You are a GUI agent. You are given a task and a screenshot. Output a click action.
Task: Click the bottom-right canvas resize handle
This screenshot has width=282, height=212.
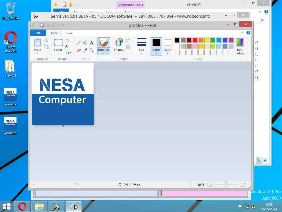click(x=94, y=126)
